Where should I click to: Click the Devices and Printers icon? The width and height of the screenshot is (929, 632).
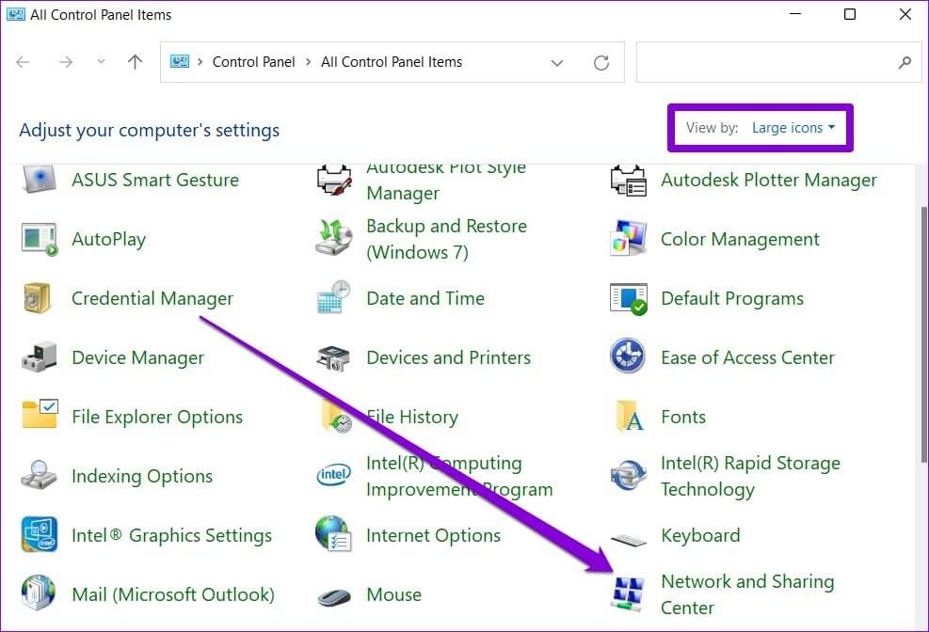point(333,358)
